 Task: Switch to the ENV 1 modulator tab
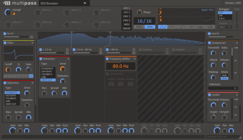click(126, 16)
